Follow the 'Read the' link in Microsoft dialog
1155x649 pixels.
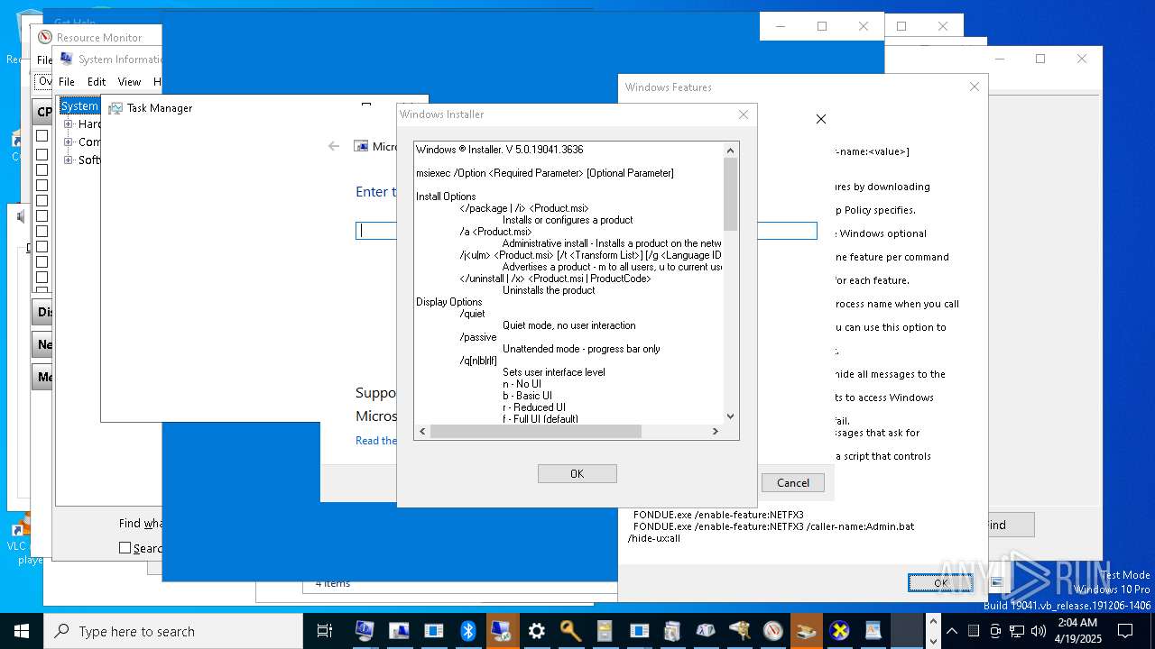pos(376,441)
